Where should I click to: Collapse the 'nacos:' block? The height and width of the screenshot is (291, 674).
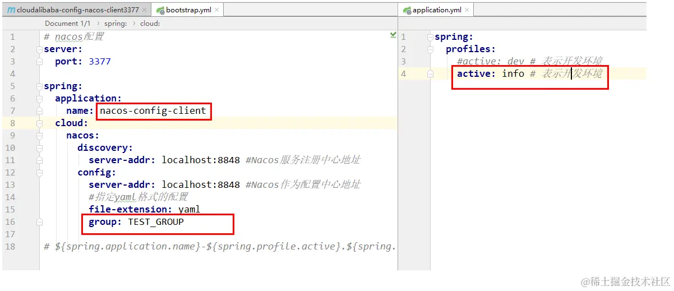point(39,136)
